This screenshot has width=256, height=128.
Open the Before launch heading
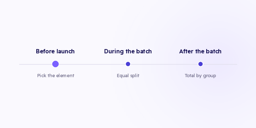(55, 51)
